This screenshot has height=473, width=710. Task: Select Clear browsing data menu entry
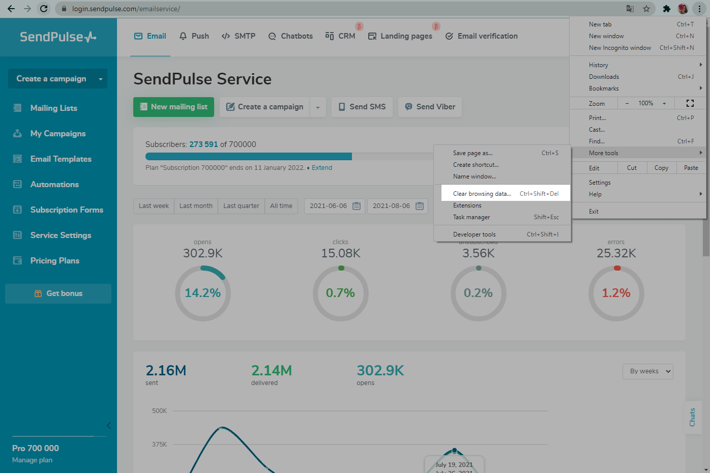(482, 194)
